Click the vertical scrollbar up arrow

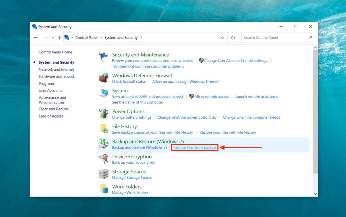coord(315,47)
